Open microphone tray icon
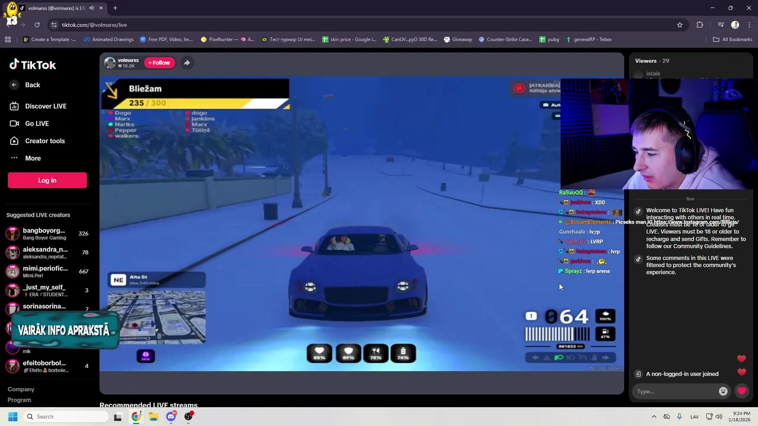 point(679,417)
